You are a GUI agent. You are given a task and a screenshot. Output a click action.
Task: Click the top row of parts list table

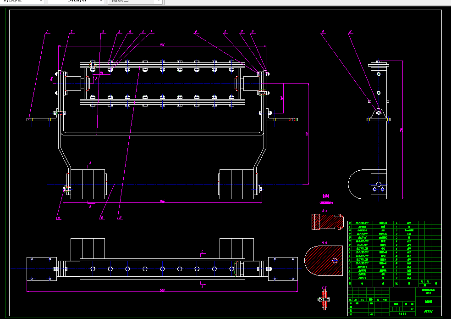394,223
